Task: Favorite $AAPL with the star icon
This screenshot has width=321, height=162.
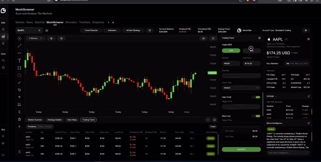Action: tap(47, 30)
